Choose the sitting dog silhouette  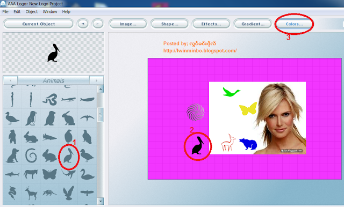(x=12, y=156)
